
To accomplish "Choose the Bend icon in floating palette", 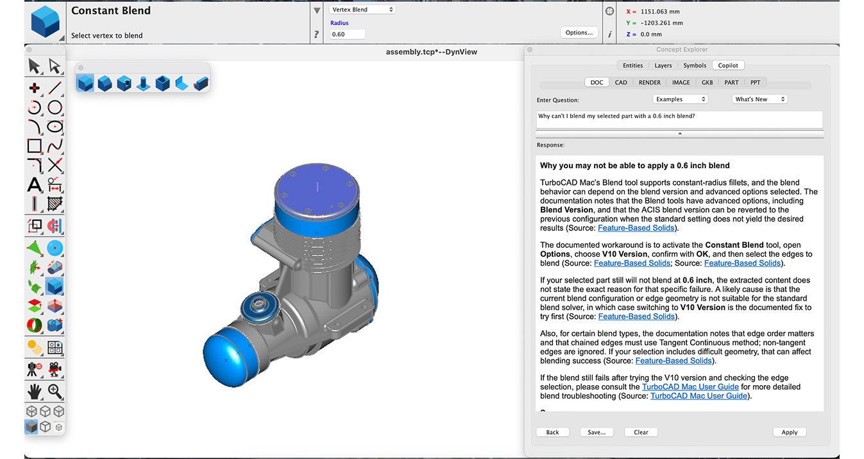I will tap(182, 83).
